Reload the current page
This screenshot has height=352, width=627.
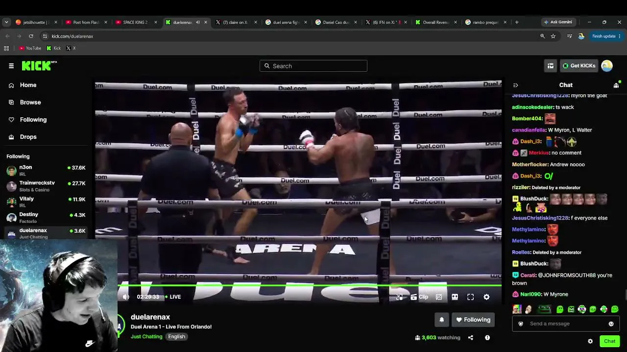31,36
